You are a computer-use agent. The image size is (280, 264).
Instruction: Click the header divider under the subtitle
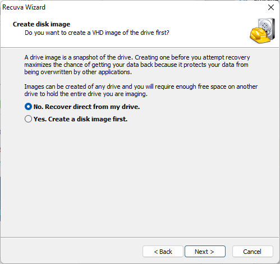coord(140,47)
